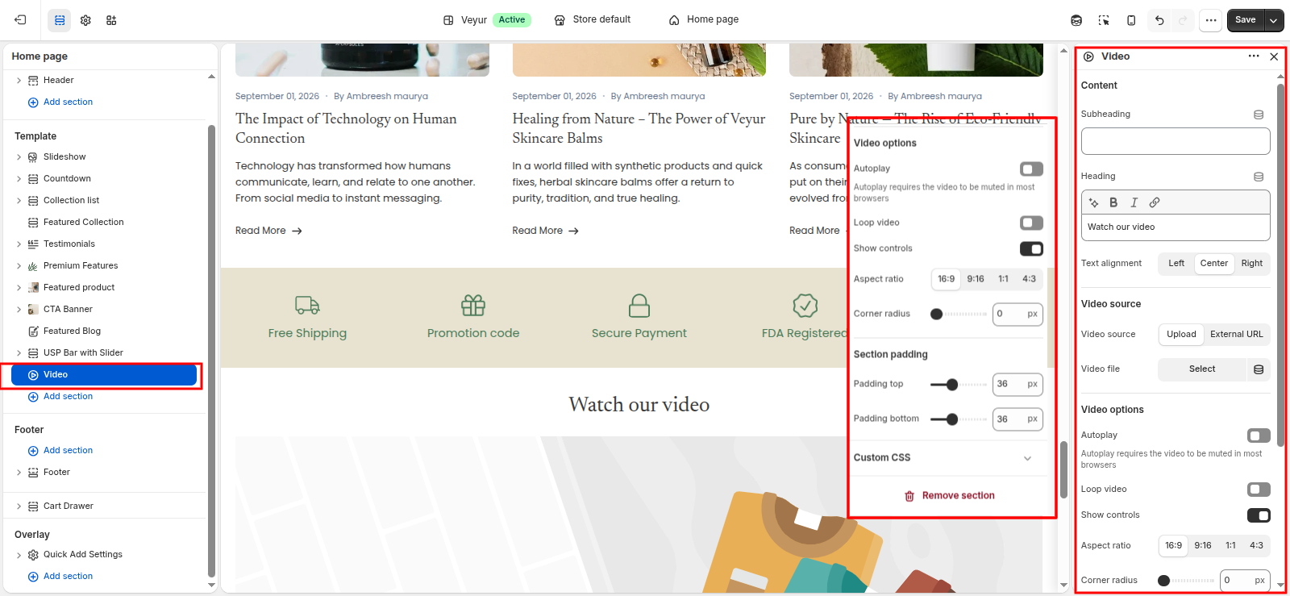Expand the Testimonials section chevron

pyautogui.click(x=19, y=244)
